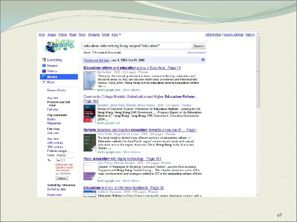The height and width of the screenshot is (222, 297).
Task: Click the Videos icon in sidebar
Action: coord(44,71)
